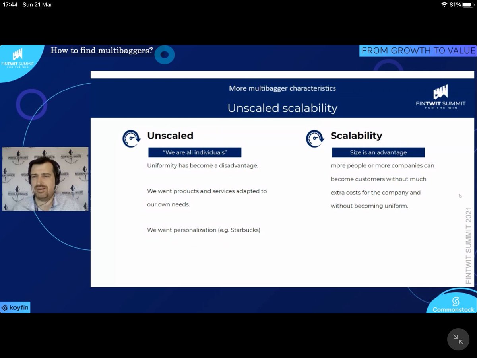The image size is (477, 358).
Task: Click 'become customers without much' line
Action: (x=378, y=179)
